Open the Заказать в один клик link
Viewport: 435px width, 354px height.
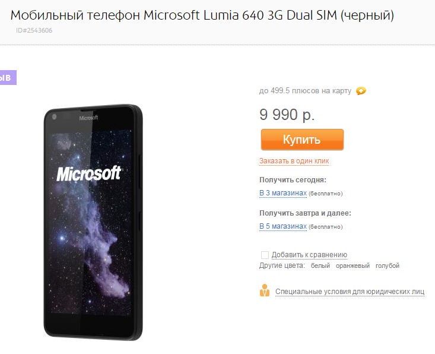(294, 161)
